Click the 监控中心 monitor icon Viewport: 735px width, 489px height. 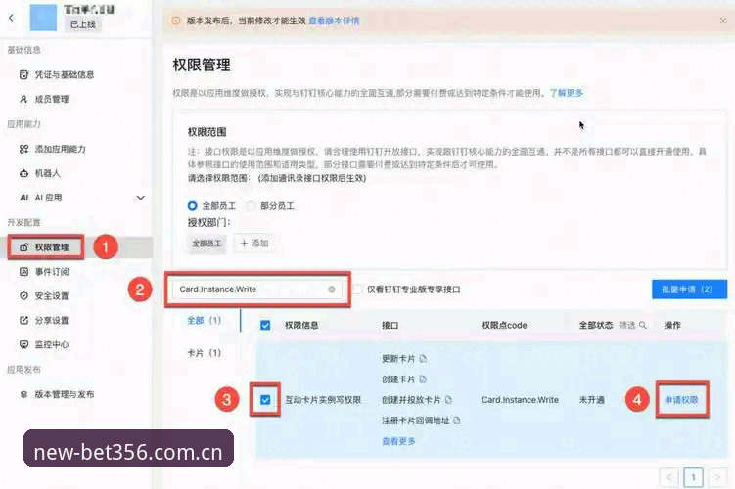(x=23, y=344)
